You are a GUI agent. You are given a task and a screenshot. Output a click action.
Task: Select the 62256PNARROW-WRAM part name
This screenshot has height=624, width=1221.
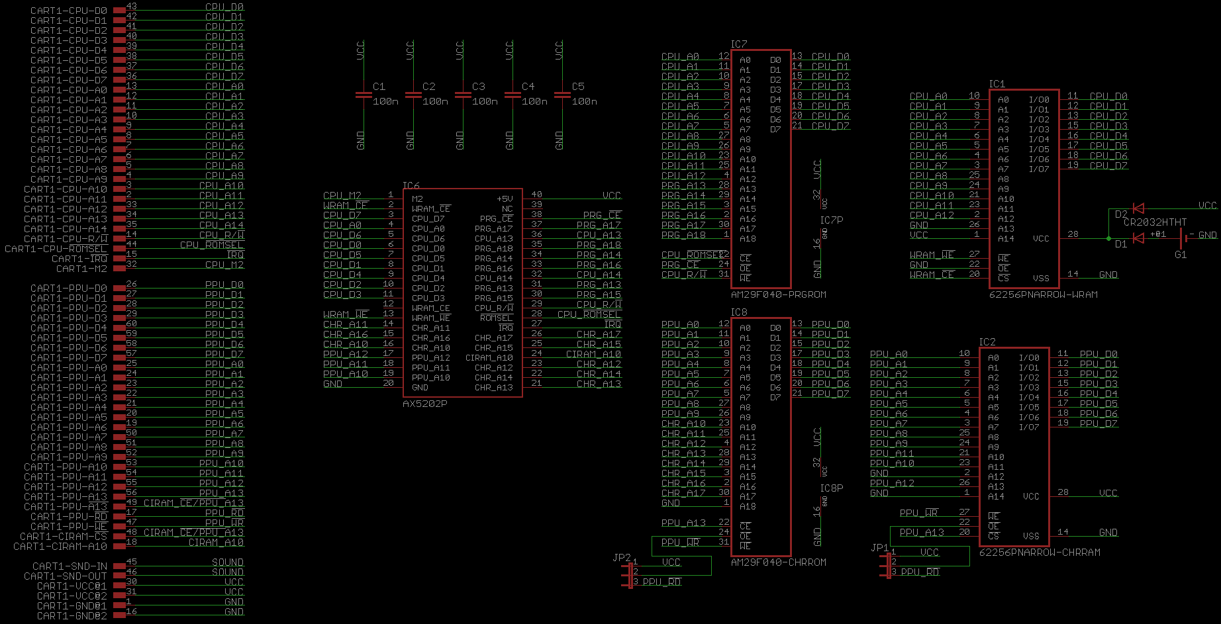click(x=1044, y=294)
